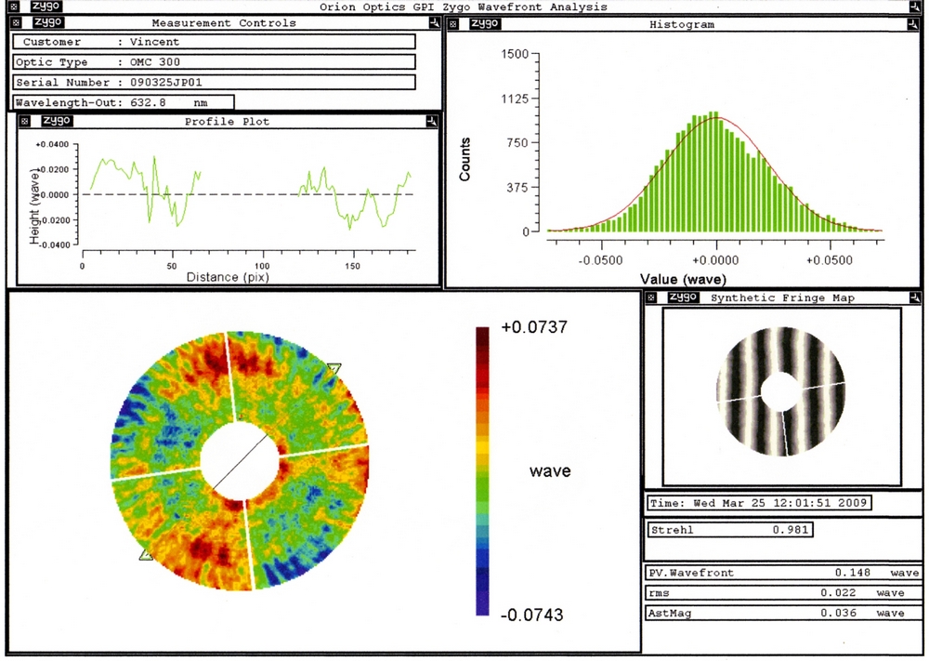Click the +0.0400 tick label in Profile Plot
The width and height of the screenshot is (929, 661).
pyautogui.click(x=52, y=144)
